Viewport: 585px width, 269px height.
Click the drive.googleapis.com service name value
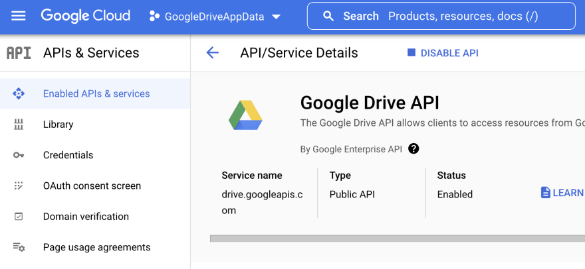coord(263,202)
